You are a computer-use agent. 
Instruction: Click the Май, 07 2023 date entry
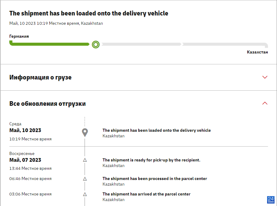[x=25, y=160]
